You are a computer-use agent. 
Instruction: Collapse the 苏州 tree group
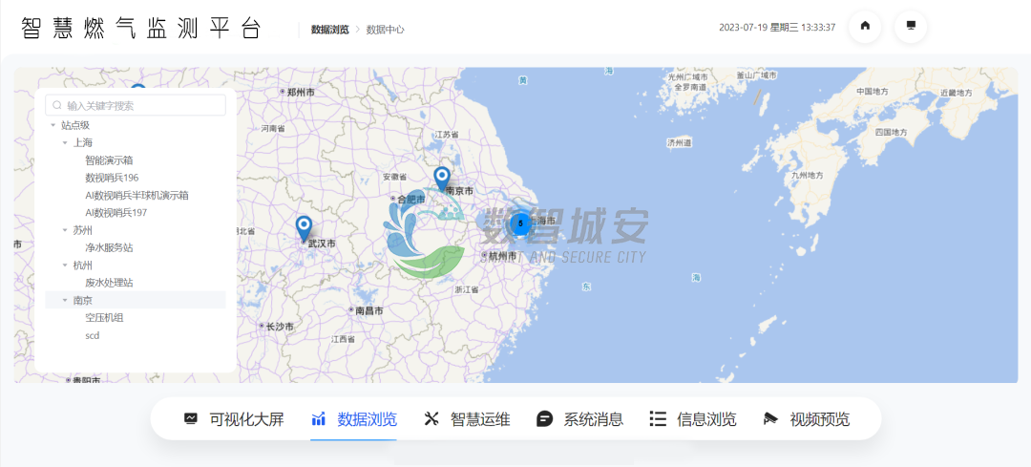point(65,230)
